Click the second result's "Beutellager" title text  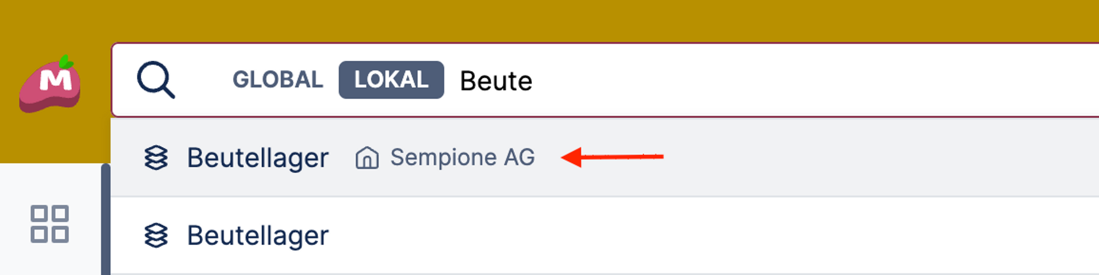pos(258,236)
